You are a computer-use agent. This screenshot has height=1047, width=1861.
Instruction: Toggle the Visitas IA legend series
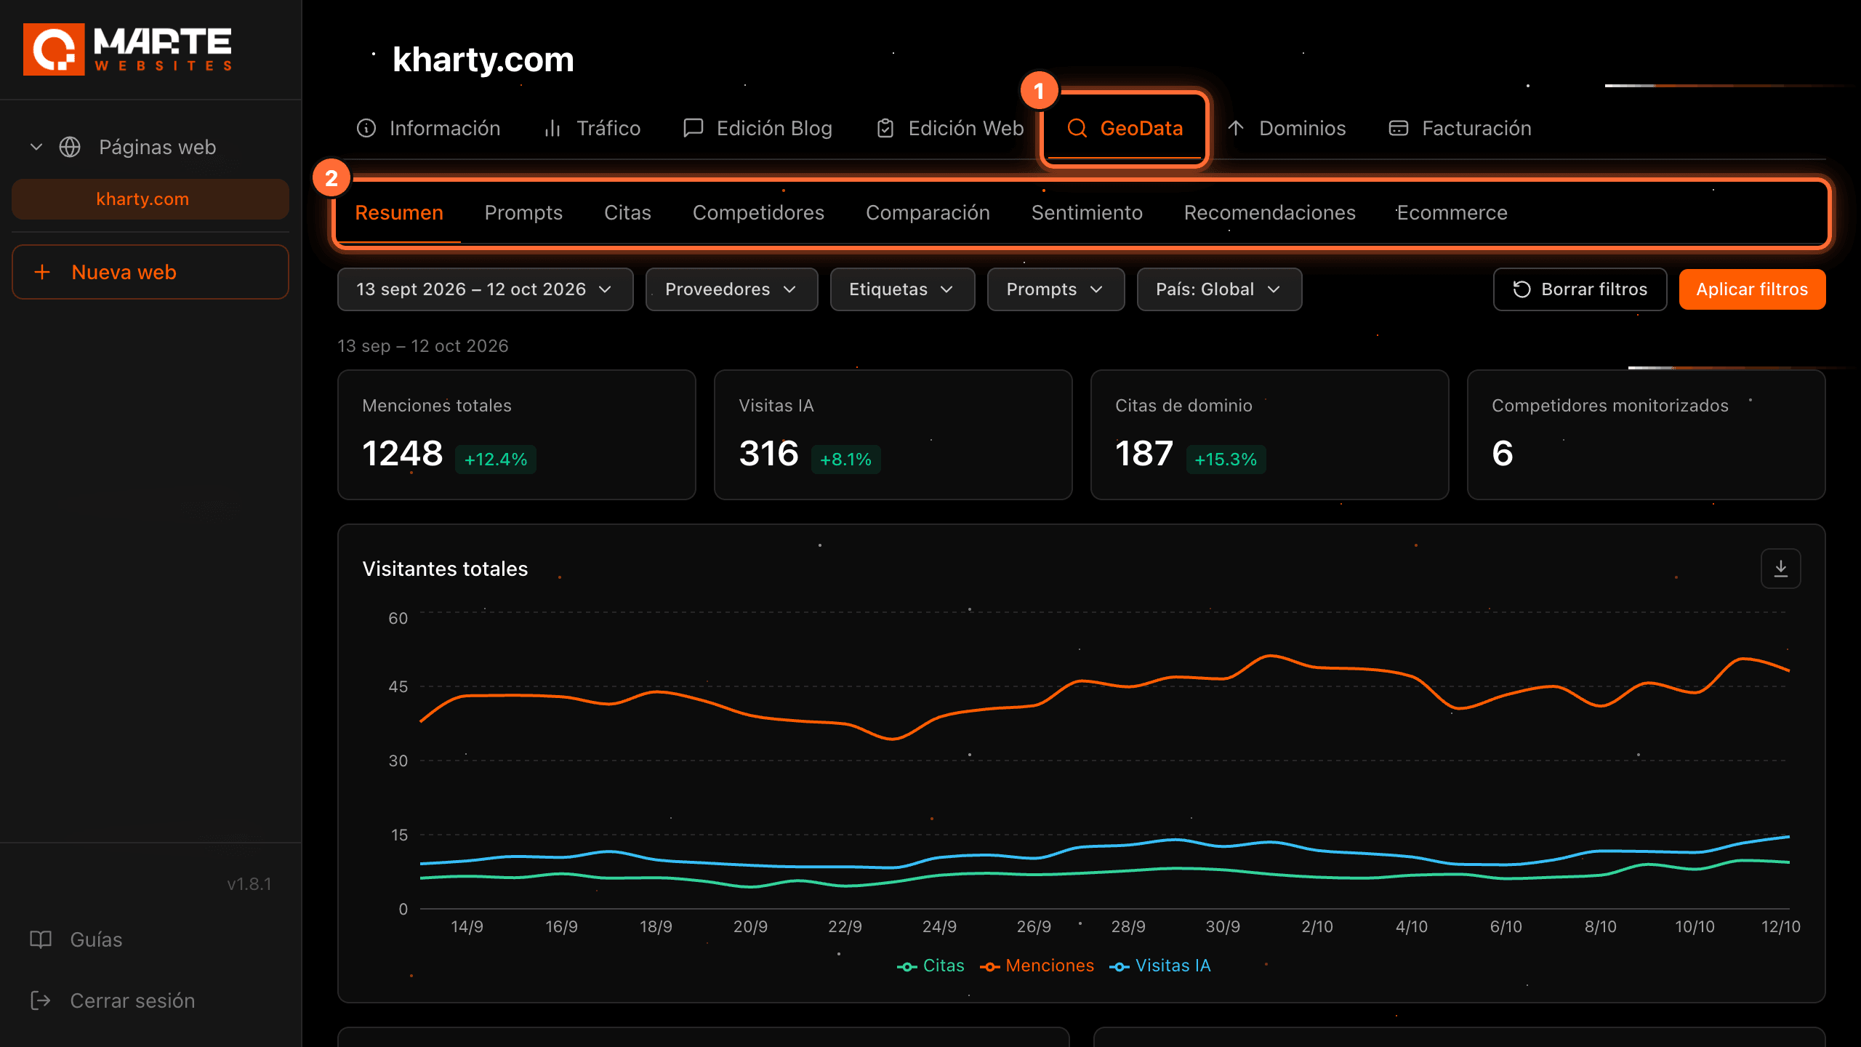(x=1160, y=966)
